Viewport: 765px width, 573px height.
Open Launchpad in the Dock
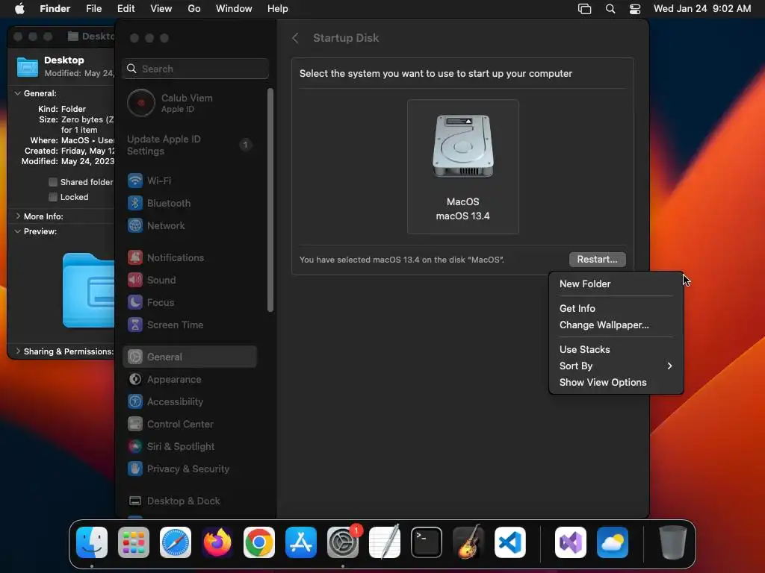[134, 542]
